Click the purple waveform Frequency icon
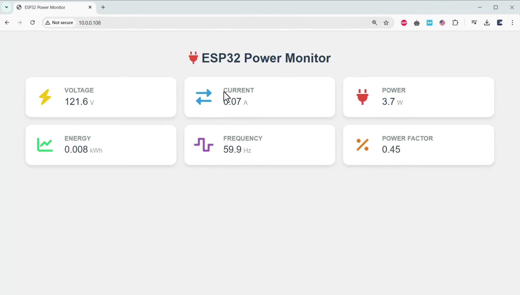Viewport: 520px width, 295px height. (x=204, y=145)
